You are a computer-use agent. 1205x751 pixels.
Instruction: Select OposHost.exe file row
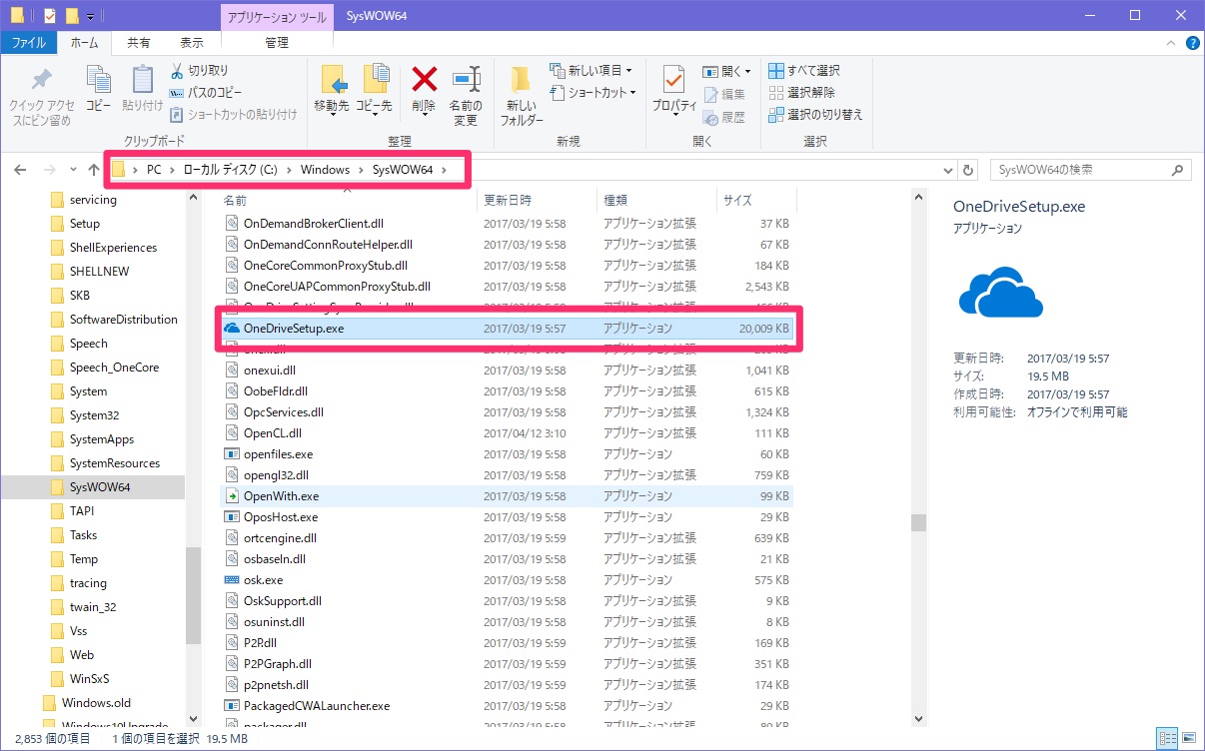(x=508, y=516)
